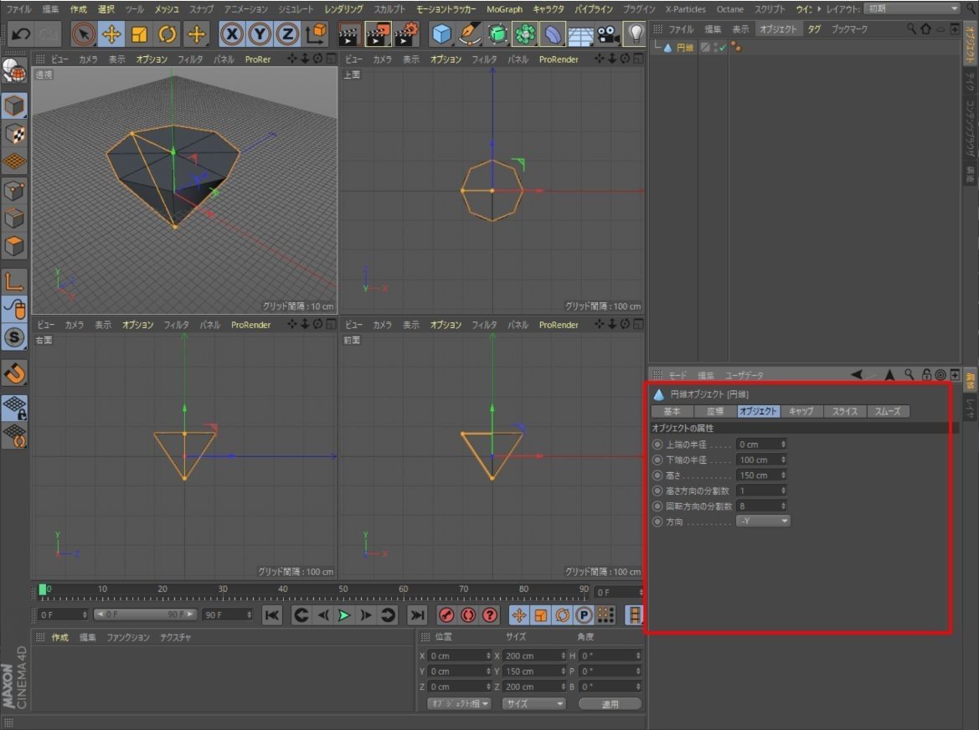Switch to スムーズ tab
This screenshot has height=730, width=979.
[x=887, y=411]
